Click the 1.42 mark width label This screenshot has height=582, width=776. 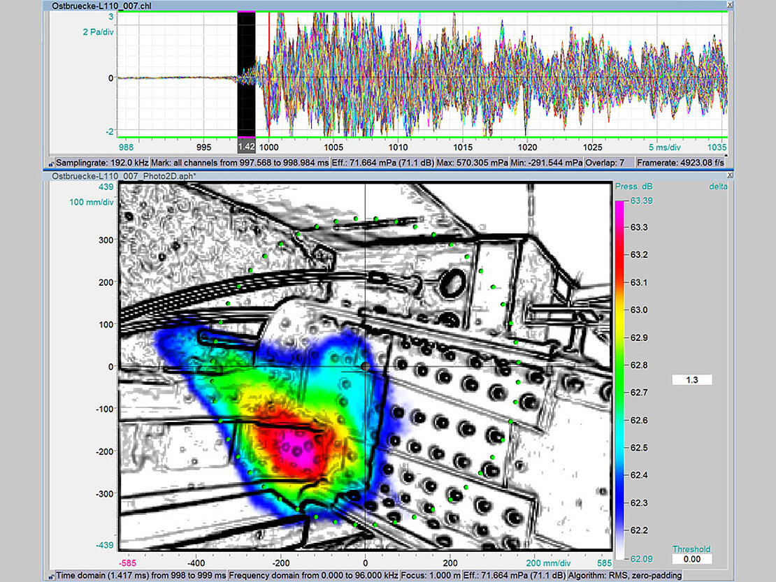pos(247,147)
